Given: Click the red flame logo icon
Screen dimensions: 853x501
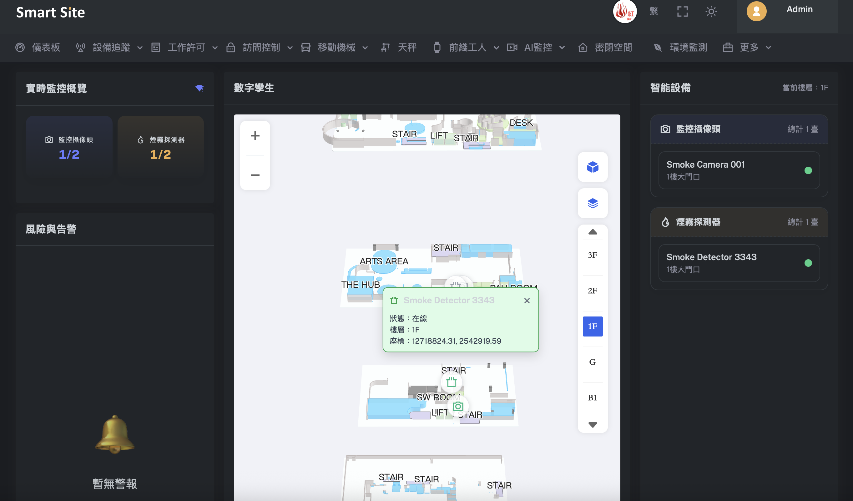Looking at the screenshot, I should 624,12.
